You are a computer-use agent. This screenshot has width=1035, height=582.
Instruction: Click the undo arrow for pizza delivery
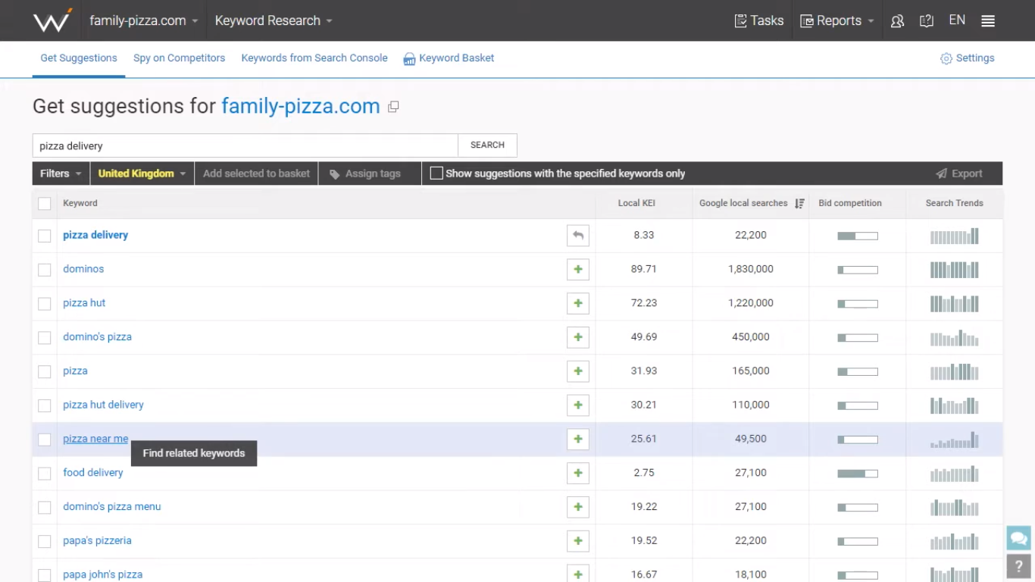pyautogui.click(x=578, y=236)
